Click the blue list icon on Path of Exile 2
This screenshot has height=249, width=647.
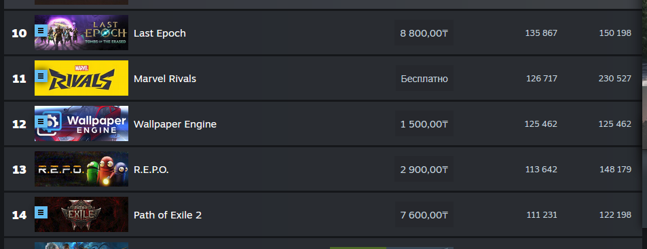41,212
